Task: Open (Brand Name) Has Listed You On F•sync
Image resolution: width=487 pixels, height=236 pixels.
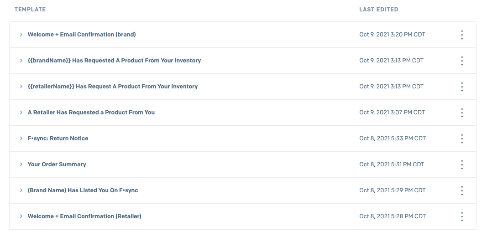Action: [x=83, y=190]
